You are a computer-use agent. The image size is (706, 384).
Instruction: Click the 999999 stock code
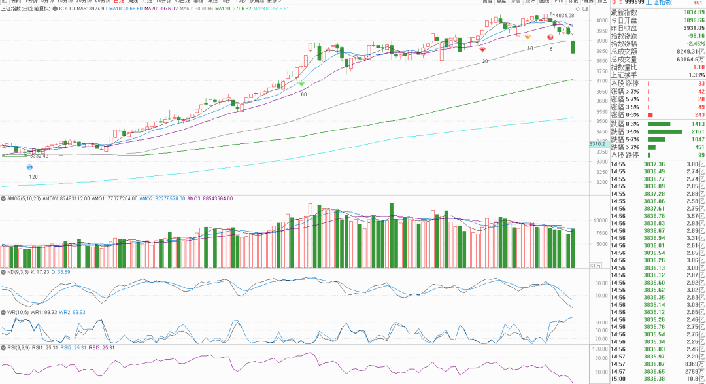[635, 2]
